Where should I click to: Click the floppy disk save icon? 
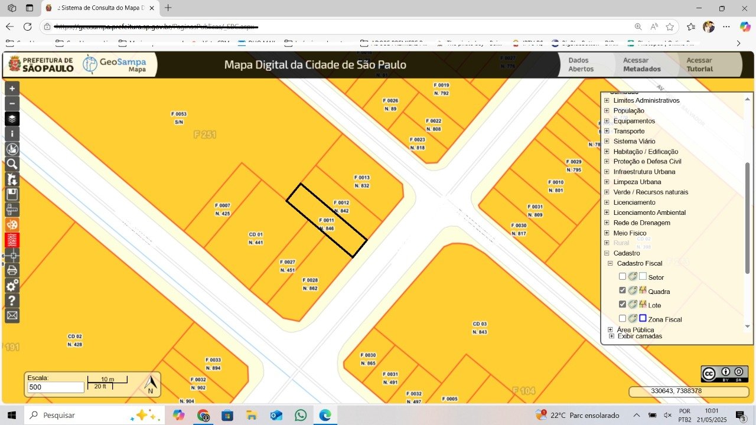click(x=12, y=194)
